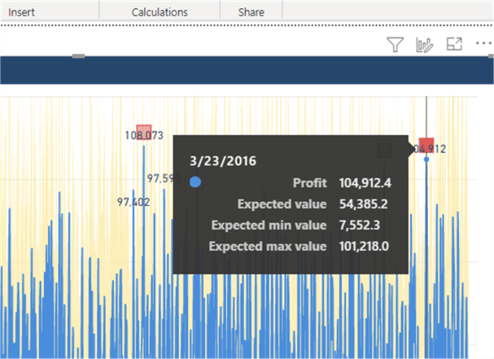This screenshot has width=494, height=359.
Task: Click the Expected value 54,385.2
Action: 363,204
